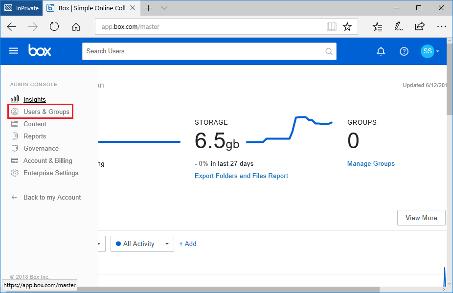Open the Content section
Viewport: 453px width, 293px height.
coord(35,124)
